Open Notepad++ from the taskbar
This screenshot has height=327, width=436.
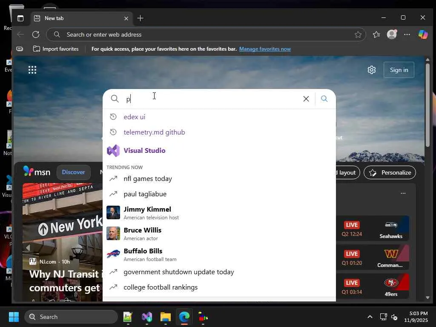click(x=128, y=317)
